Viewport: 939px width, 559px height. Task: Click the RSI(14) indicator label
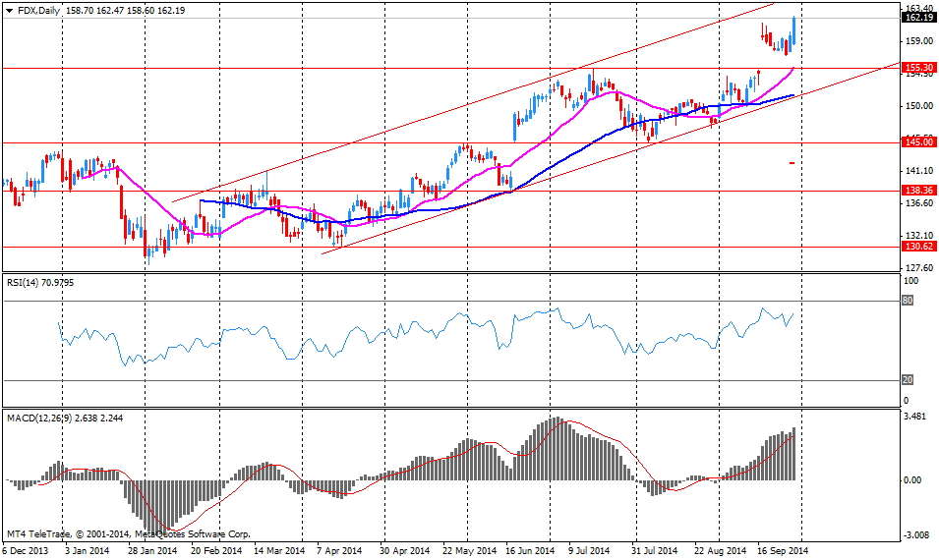26,282
